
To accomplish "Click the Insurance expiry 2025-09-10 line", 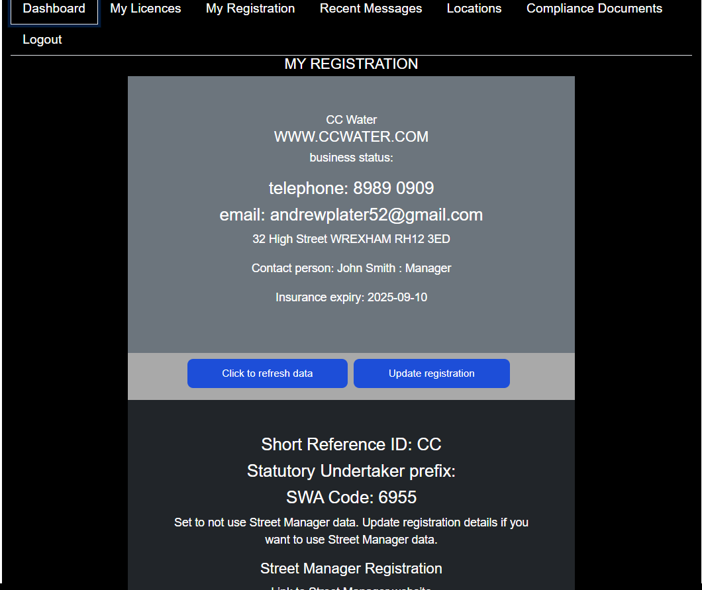I will click(351, 297).
